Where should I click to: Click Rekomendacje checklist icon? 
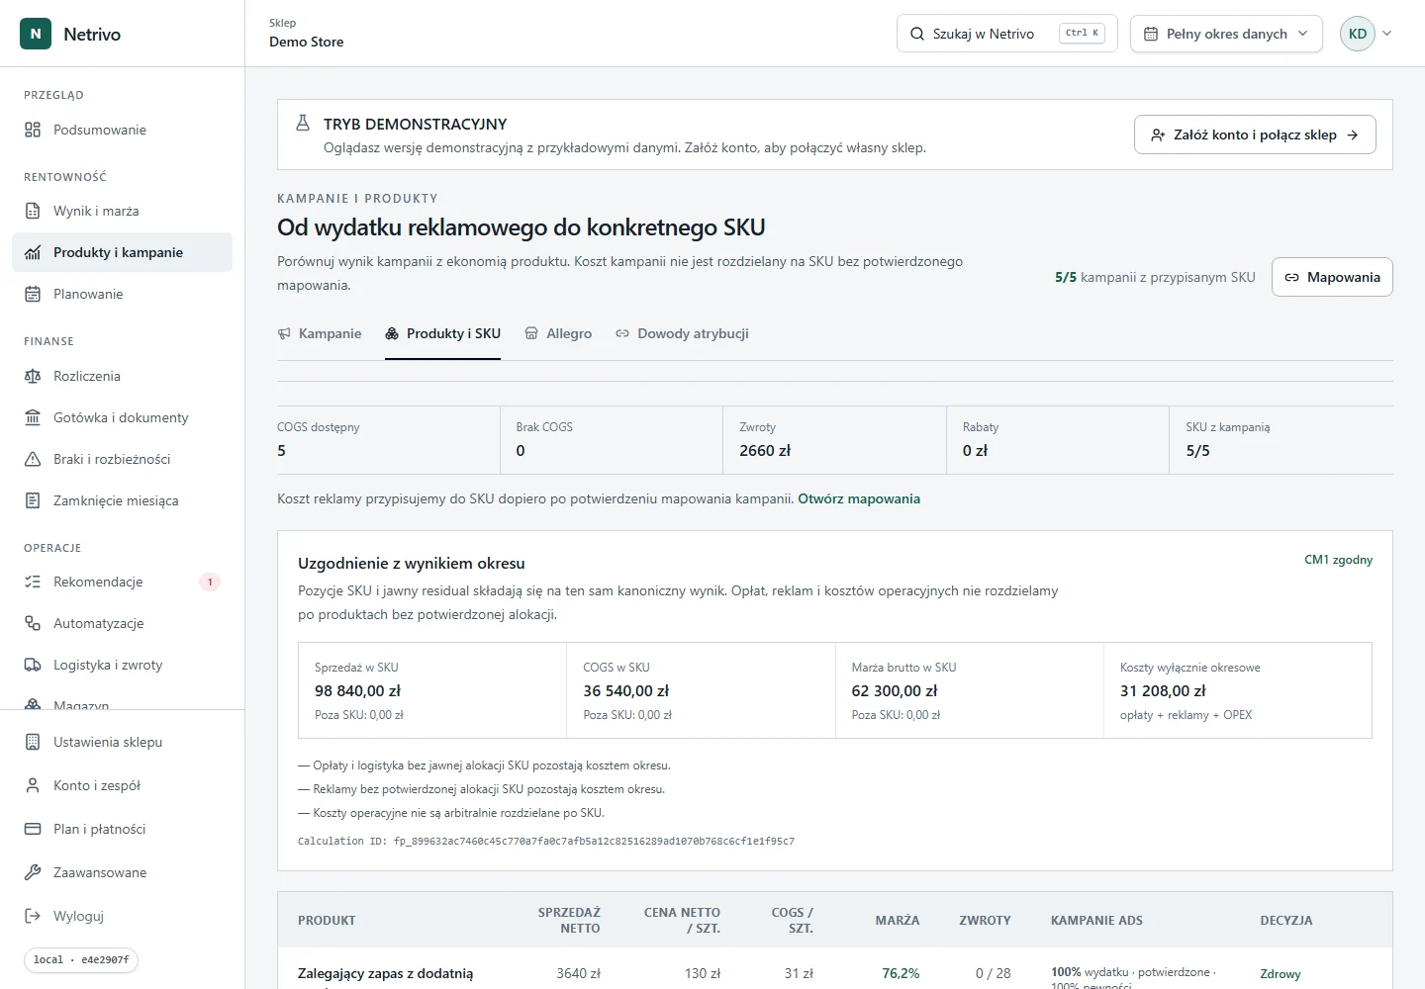33,582
